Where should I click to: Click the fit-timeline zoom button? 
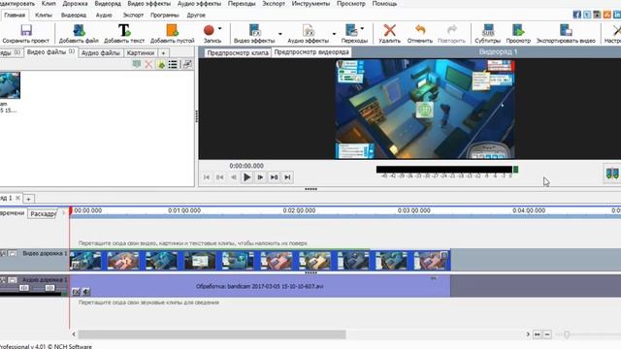[537, 334]
